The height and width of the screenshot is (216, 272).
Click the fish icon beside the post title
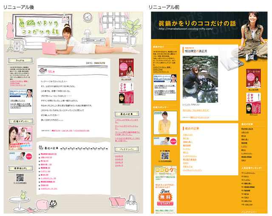42,70
